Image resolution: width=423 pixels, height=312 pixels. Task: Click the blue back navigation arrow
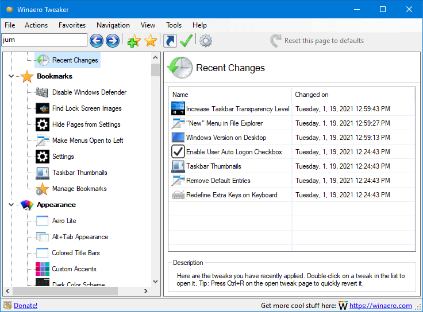97,40
